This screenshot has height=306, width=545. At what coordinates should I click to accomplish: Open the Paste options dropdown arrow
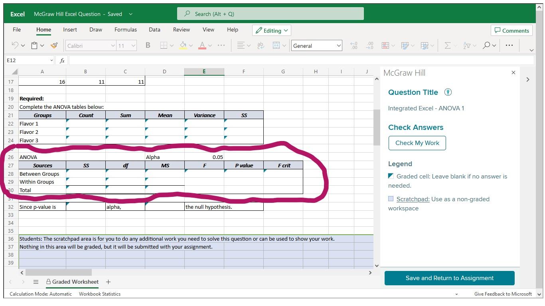click(x=43, y=45)
